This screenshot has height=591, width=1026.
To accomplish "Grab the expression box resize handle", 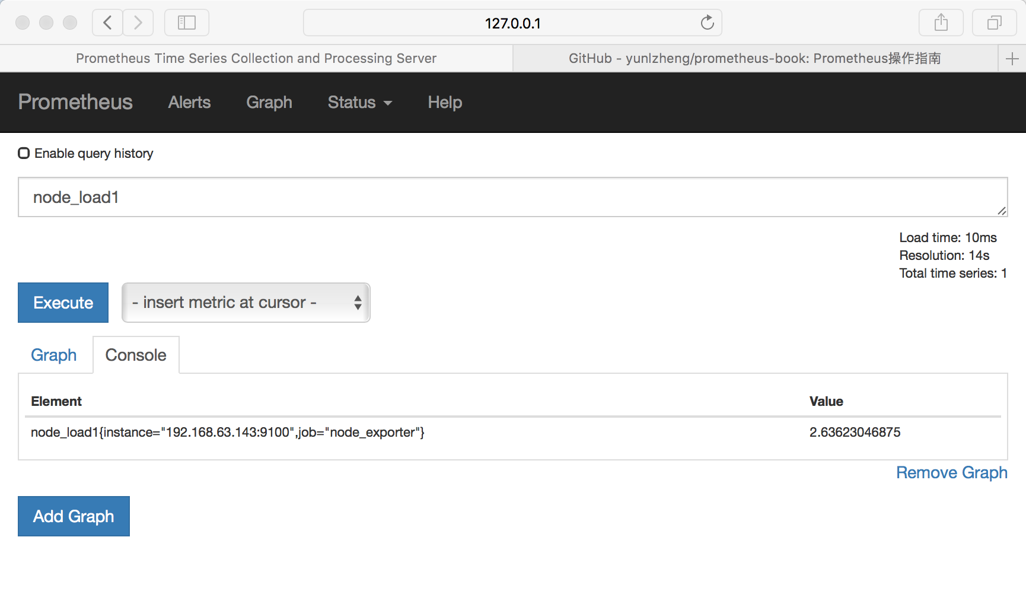I will (x=1002, y=211).
